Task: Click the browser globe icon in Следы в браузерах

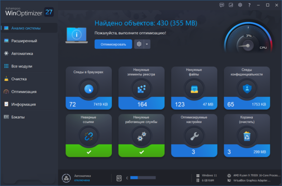Action: point(89,89)
